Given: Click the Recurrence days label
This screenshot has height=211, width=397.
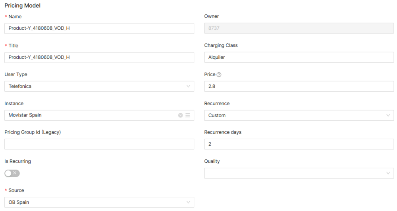Looking at the screenshot, I should (222, 132).
